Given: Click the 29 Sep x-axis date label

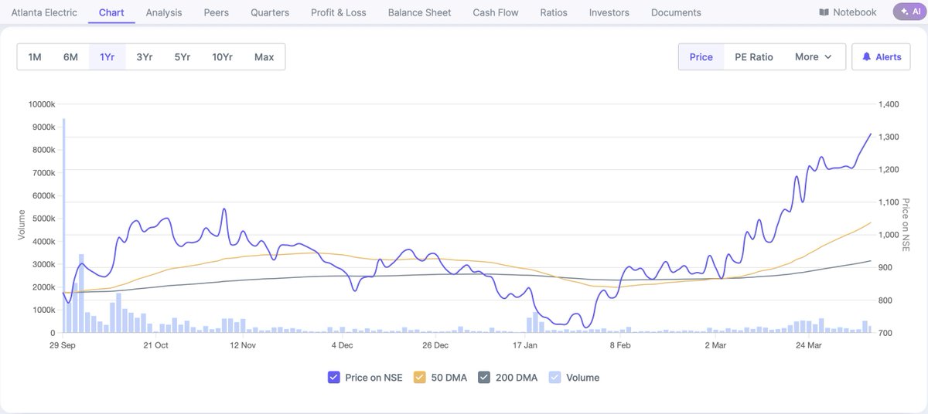Looking at the screenshot, I should (x=64, y=345).
